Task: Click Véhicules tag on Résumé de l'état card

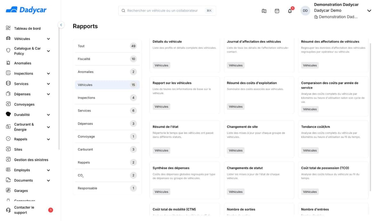Action: point(161,150)
